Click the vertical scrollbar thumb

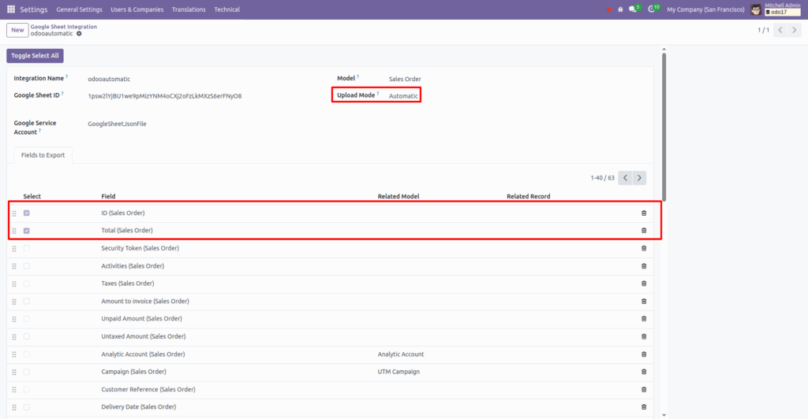pos(664,127)
